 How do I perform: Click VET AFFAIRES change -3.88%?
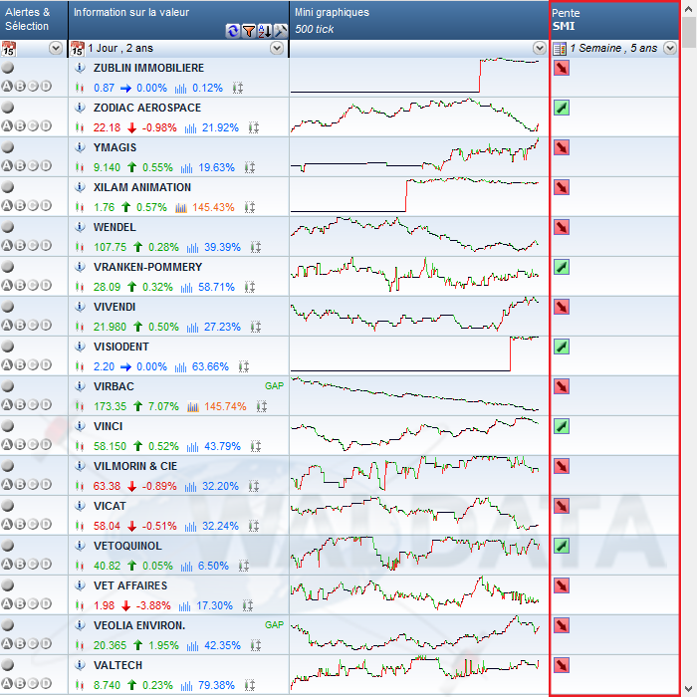tap(153, 605)
